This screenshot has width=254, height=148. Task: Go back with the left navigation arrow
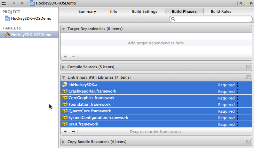point(14,3)
